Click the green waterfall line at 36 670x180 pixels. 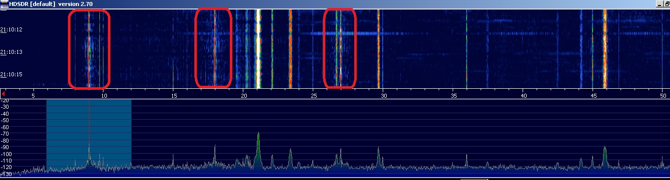tap(466, 47)
